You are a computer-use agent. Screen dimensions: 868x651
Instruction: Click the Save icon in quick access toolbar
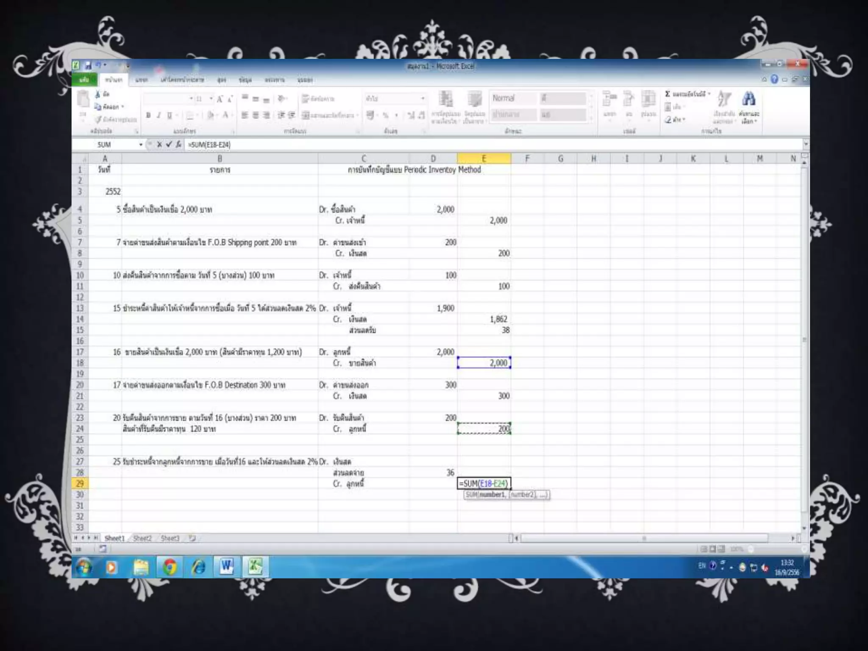pos(88,66)
